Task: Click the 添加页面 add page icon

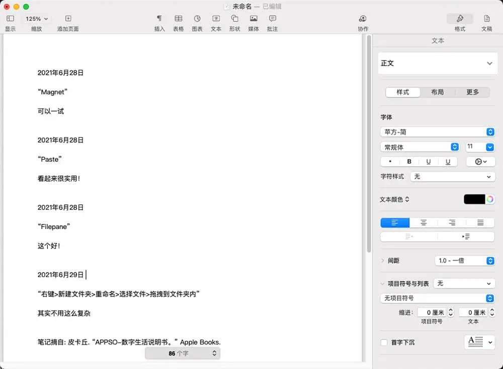Action: 68,19
